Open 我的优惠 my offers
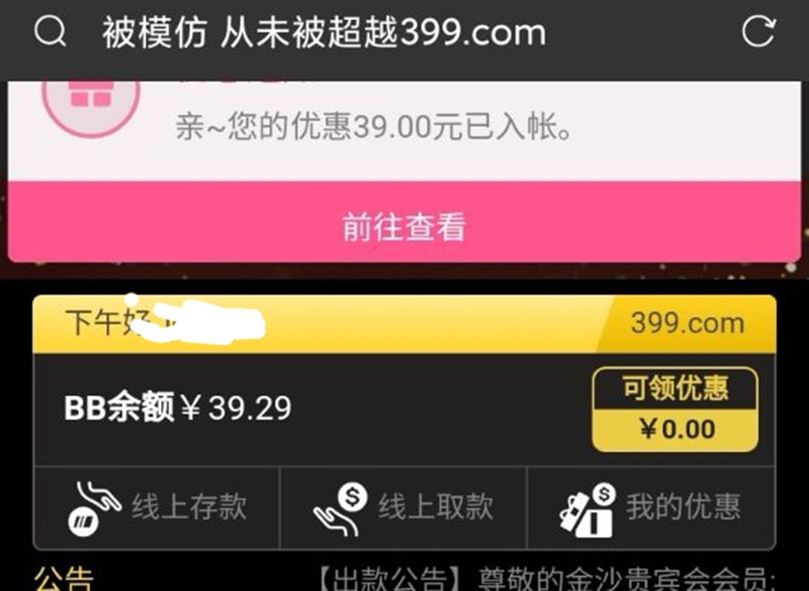The height and width of the screenshot is (591, 809). tap(651, 508)
